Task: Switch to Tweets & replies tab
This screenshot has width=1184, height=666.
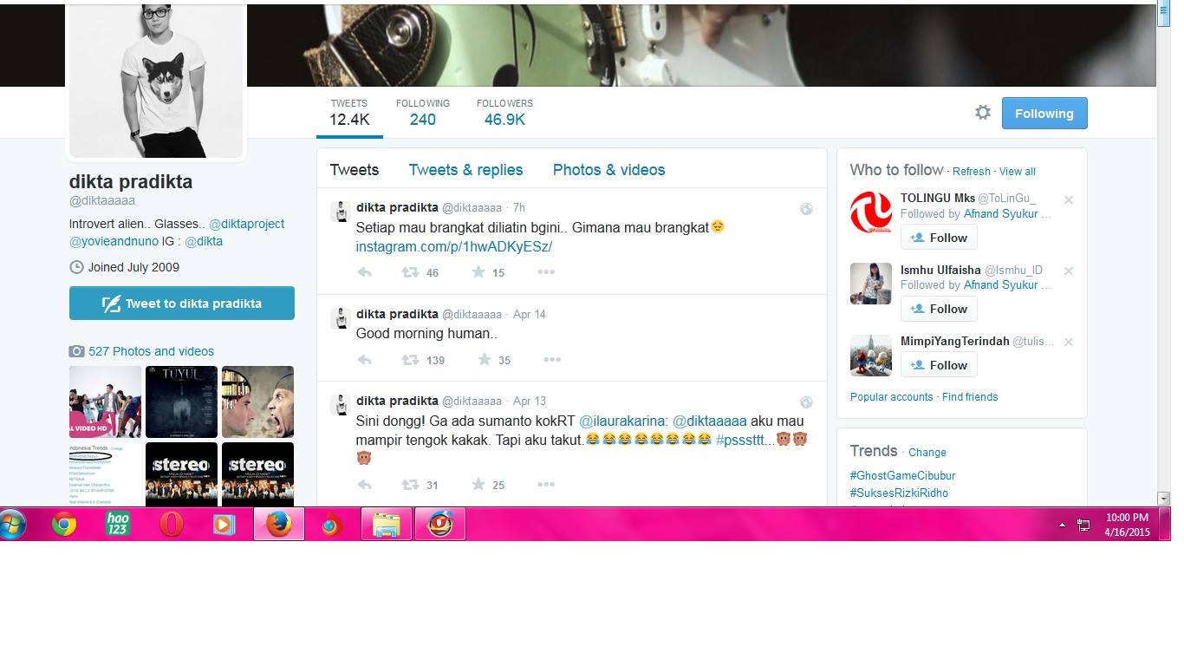Action: [x=465, y=170]
